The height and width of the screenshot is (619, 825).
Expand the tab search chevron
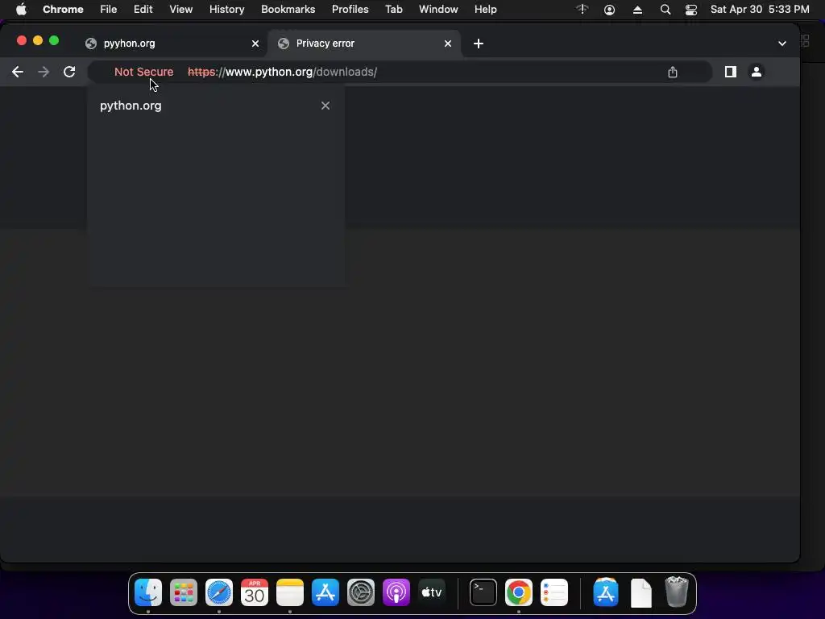click(x=781, y=44)
